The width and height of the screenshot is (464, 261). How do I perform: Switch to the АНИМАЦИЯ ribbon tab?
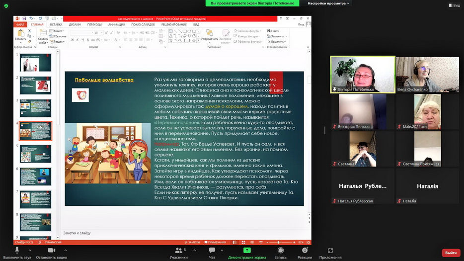(116, 24)
